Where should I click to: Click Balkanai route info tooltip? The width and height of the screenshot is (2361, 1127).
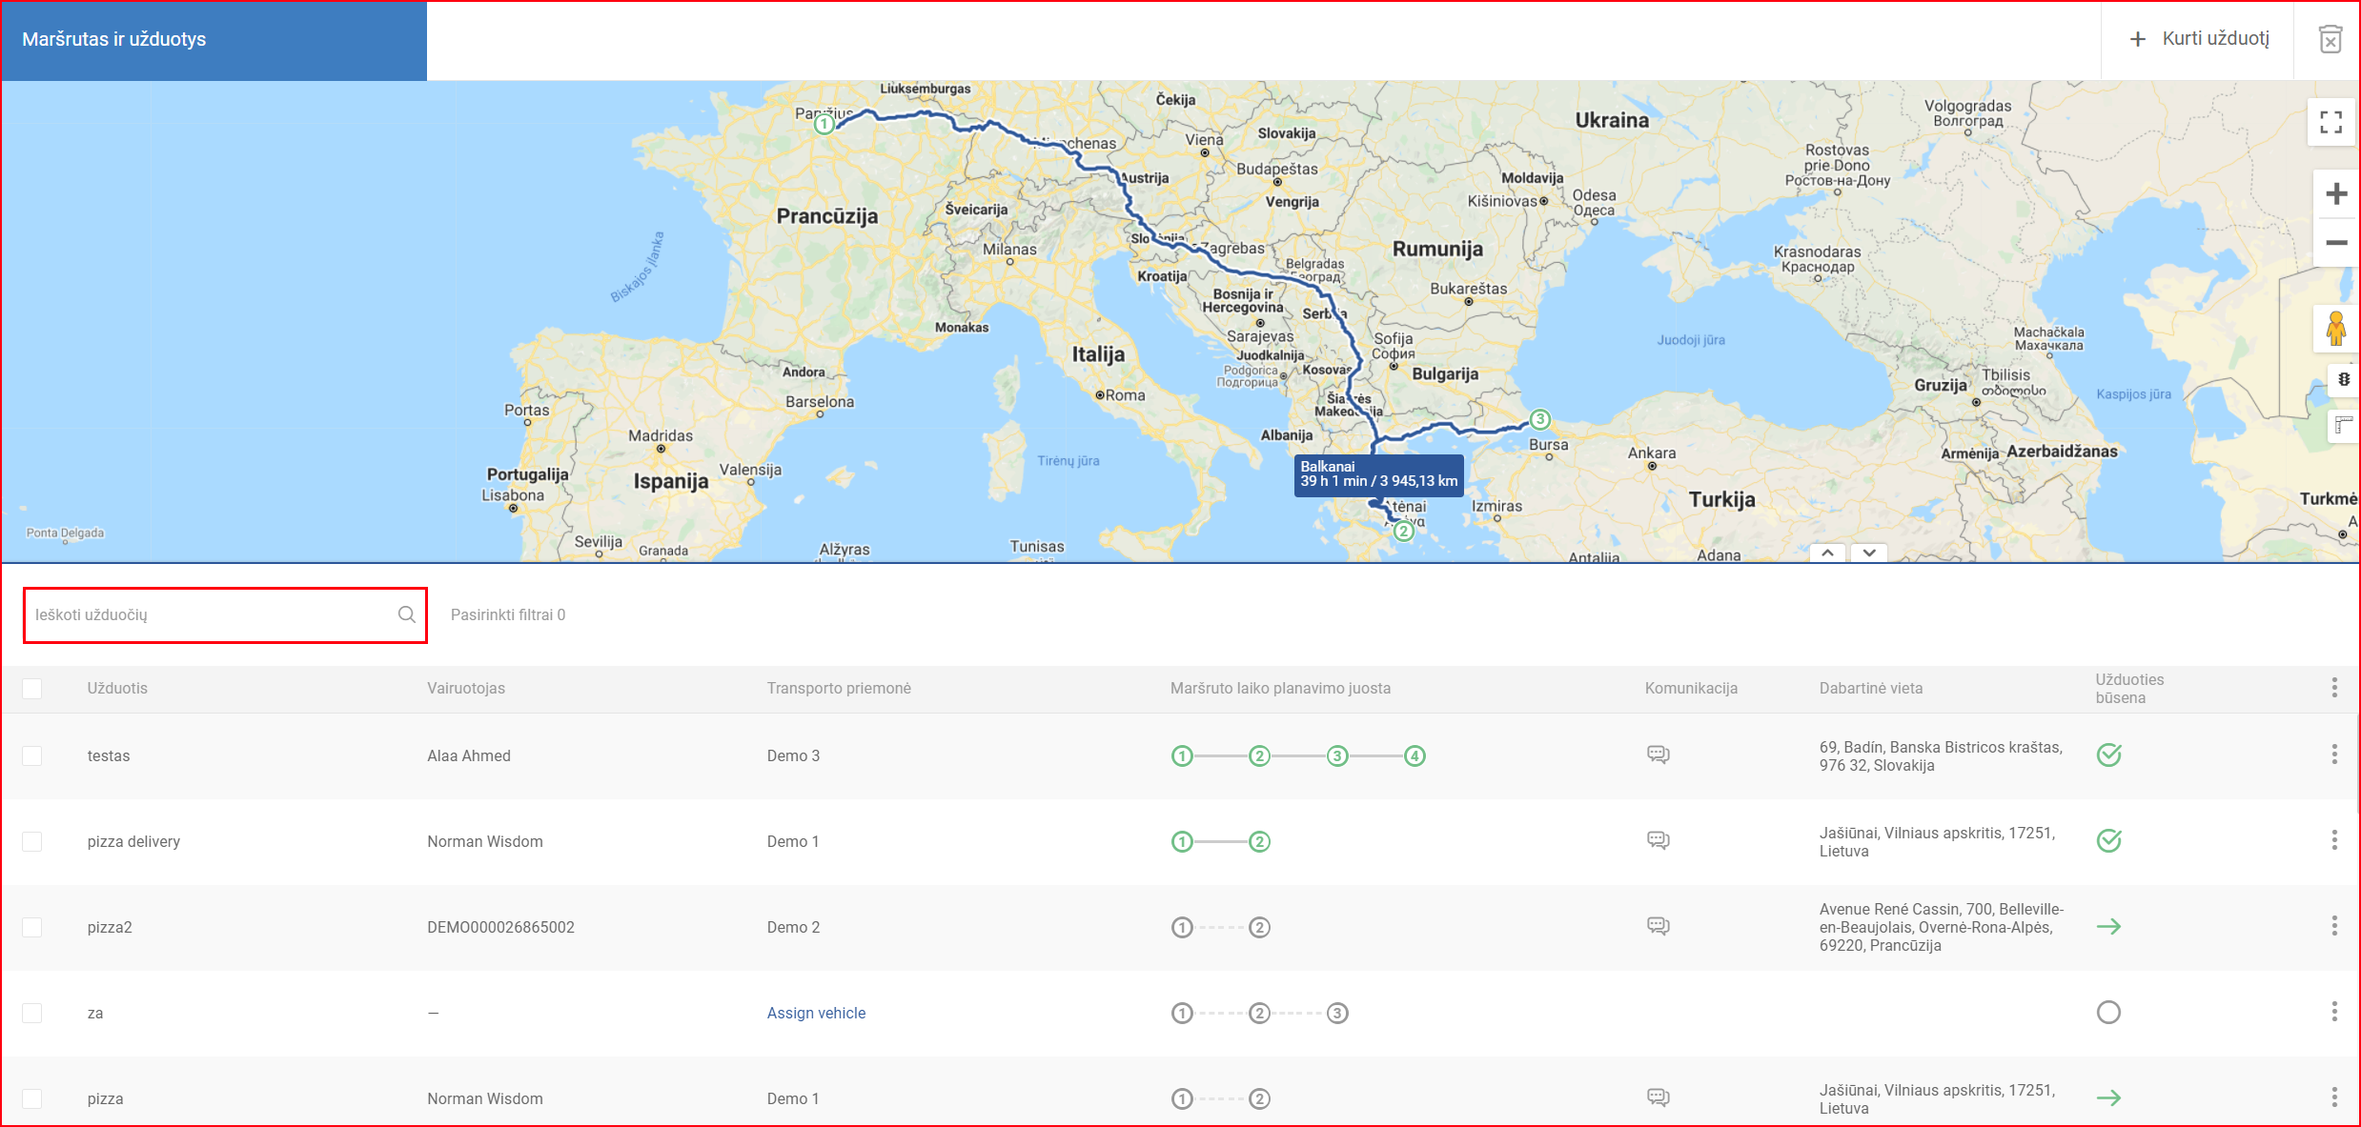pyautogui.click(x=1378, y=474)
